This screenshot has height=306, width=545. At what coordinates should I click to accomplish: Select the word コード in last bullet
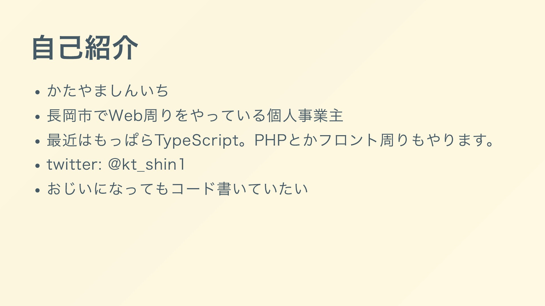[x=193, y=189]
